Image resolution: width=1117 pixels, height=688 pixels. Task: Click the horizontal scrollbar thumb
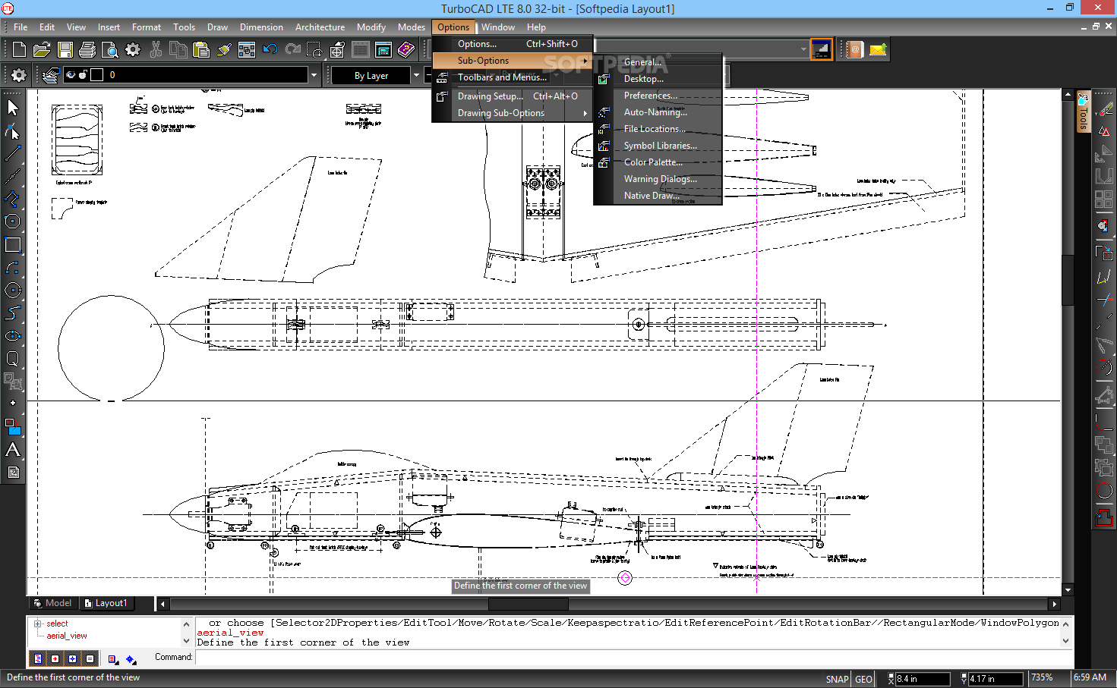529,604
